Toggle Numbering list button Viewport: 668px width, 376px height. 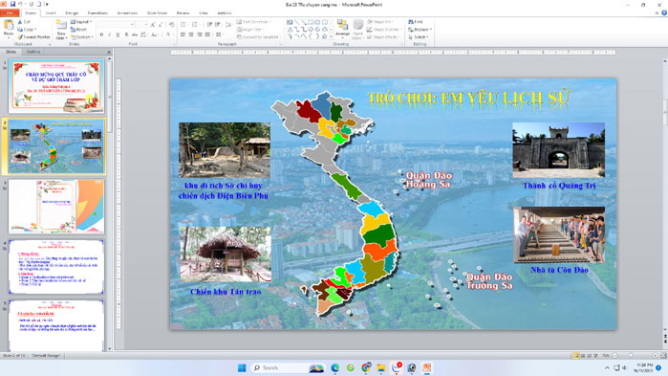pyautogui.click(x=196, y=25)
